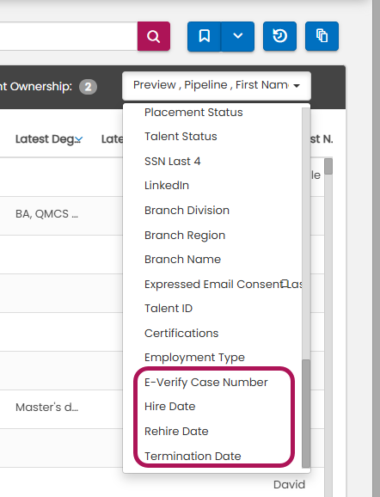Image resolution: width=380 pixels, height=497 pixels.
Task: Choose Branch Division option
Action: click(187, 211)
